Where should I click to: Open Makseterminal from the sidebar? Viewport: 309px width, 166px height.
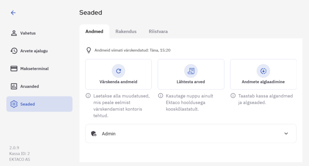click(x=34, y=69)
